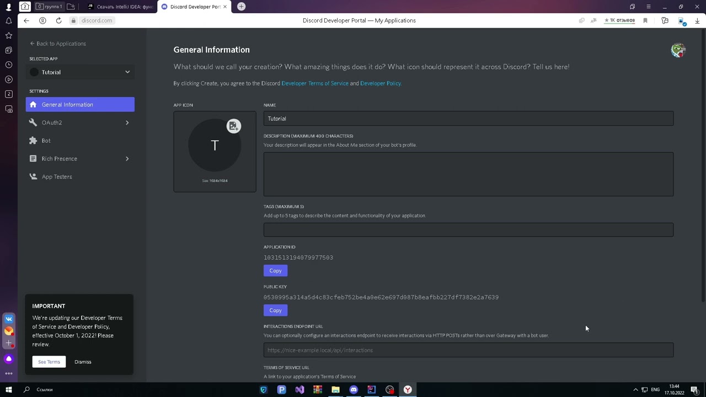This screenshot has width=706, height=397.
Task: Open the group 1 tab group
Action: click(49, 7)
